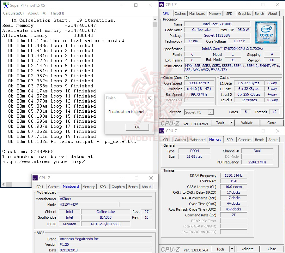The height and width of the screenshot is (253, 285).
Task: Click the Multiplier x 44.0 value
Action: pyautogui.click(x=199, y=89)
